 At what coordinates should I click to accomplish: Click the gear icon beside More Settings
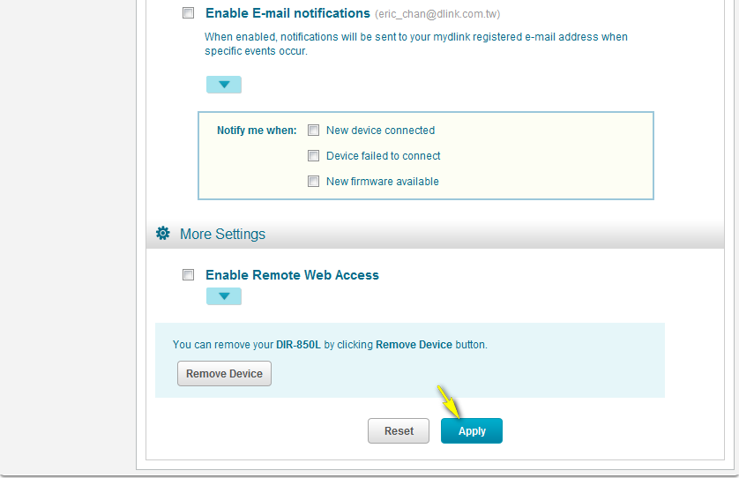point(162,234)
